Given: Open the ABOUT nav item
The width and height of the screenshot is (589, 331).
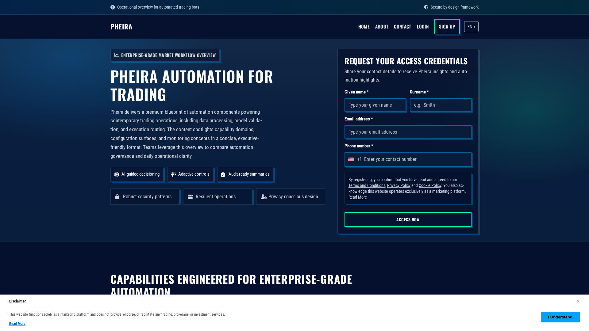Looking at the screenshot, I should click(x=382, y=27).
